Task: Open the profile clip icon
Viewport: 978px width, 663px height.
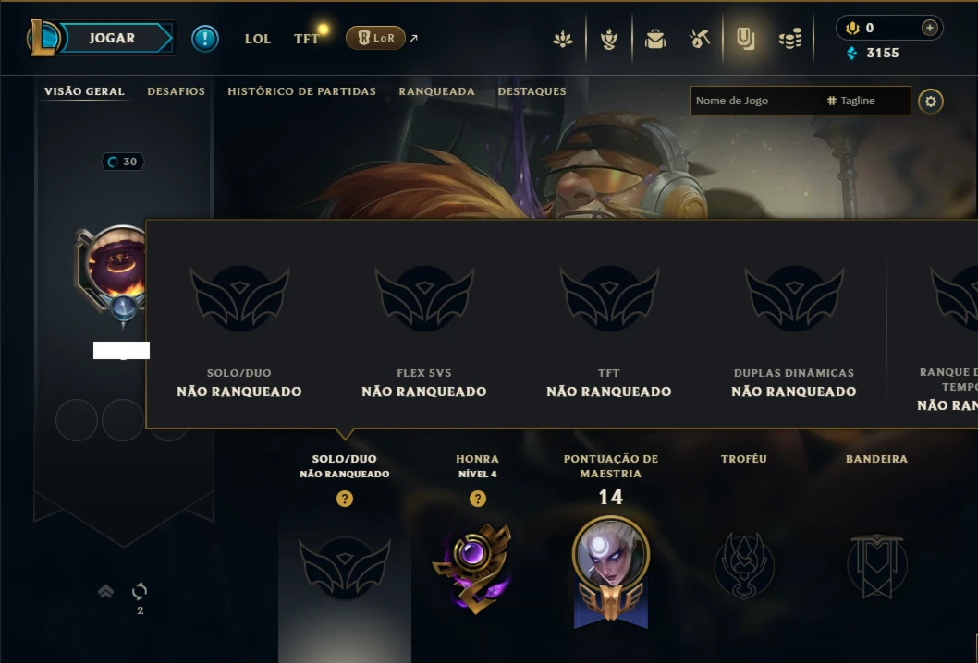Action: (745, 40)
